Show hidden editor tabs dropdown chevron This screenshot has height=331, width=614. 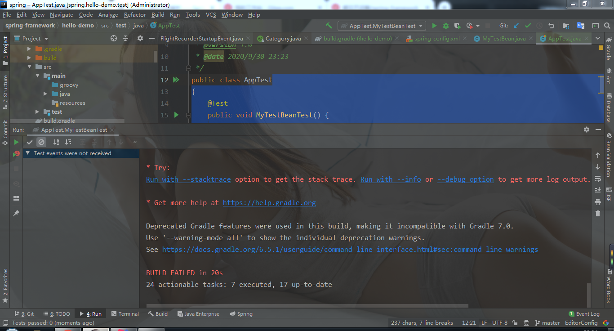point(597,38)
